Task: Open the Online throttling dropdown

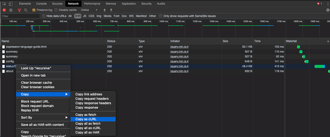Action: pyautogui.click(x=89, y=10)
